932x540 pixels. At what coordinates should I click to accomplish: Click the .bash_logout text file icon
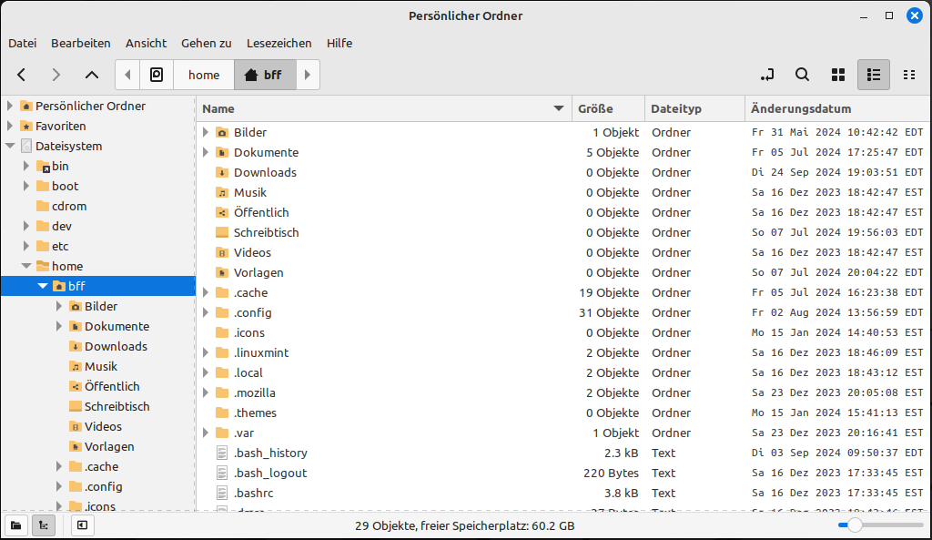click(222, 474)
